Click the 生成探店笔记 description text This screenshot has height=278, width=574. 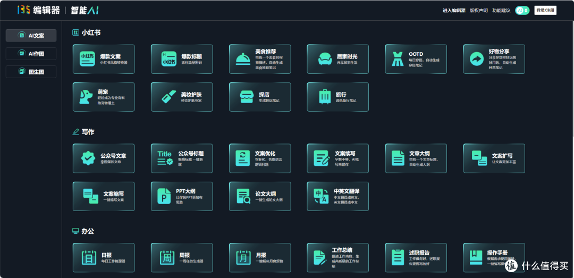[269, 100]
